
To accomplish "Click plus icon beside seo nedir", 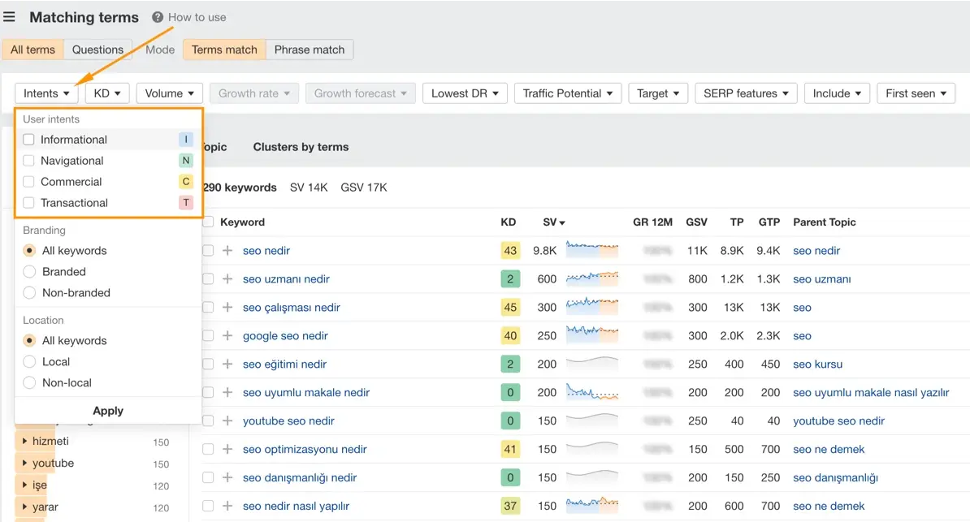I will point(227,251).
